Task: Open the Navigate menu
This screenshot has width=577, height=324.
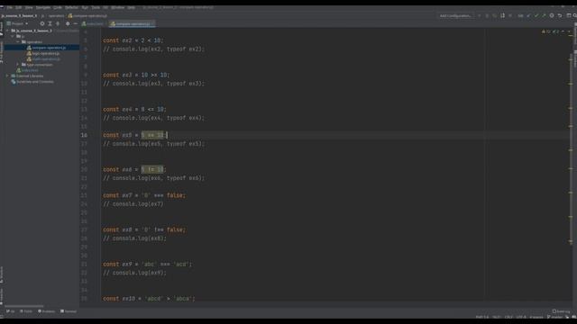Action: point(43,7)
